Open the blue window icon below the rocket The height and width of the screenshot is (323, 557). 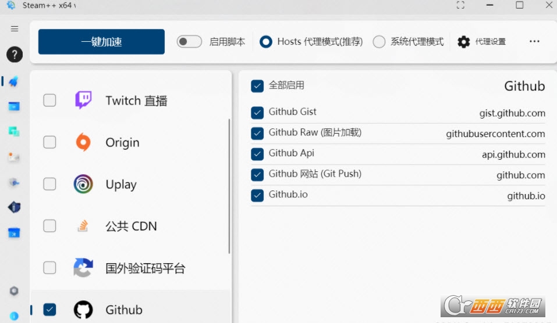coord(14,106)
